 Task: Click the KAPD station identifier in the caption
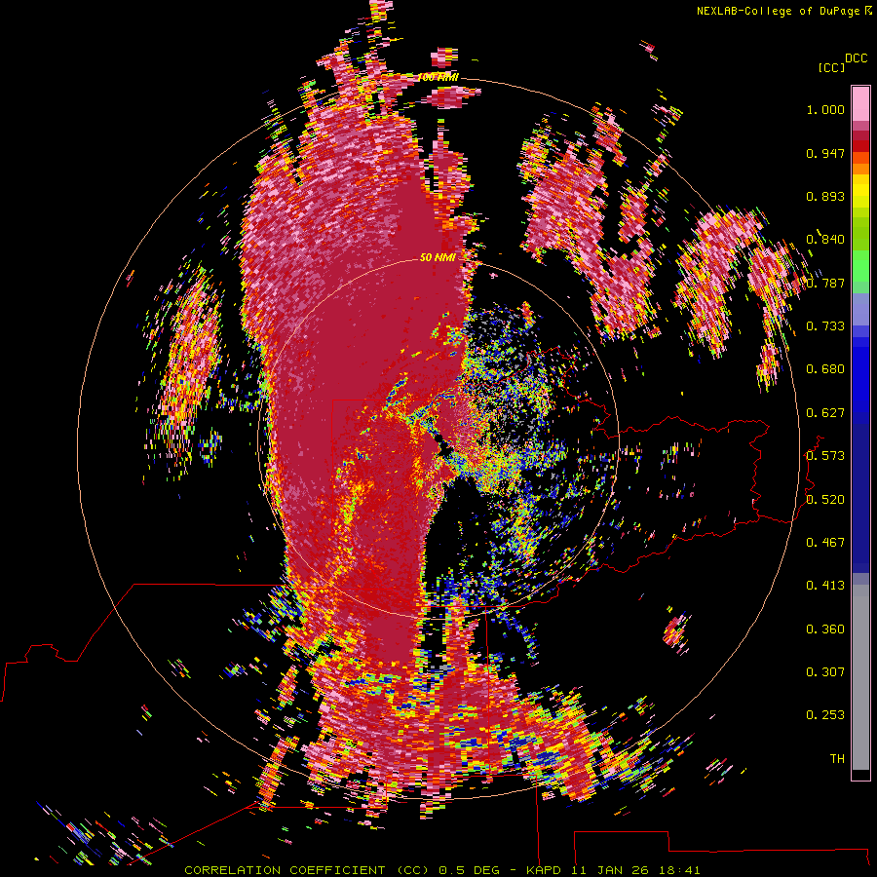tap(543, 870)
